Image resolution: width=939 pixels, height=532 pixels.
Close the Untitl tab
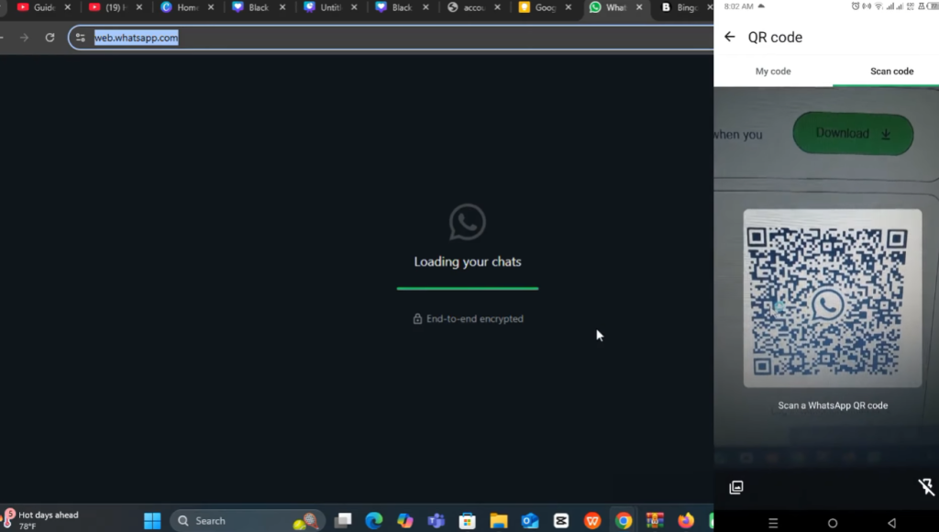[x=354, y=7]
